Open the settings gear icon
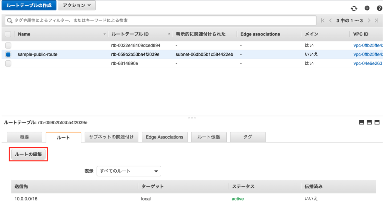Viewport: 383px width, 210px height. click(367, 9)
